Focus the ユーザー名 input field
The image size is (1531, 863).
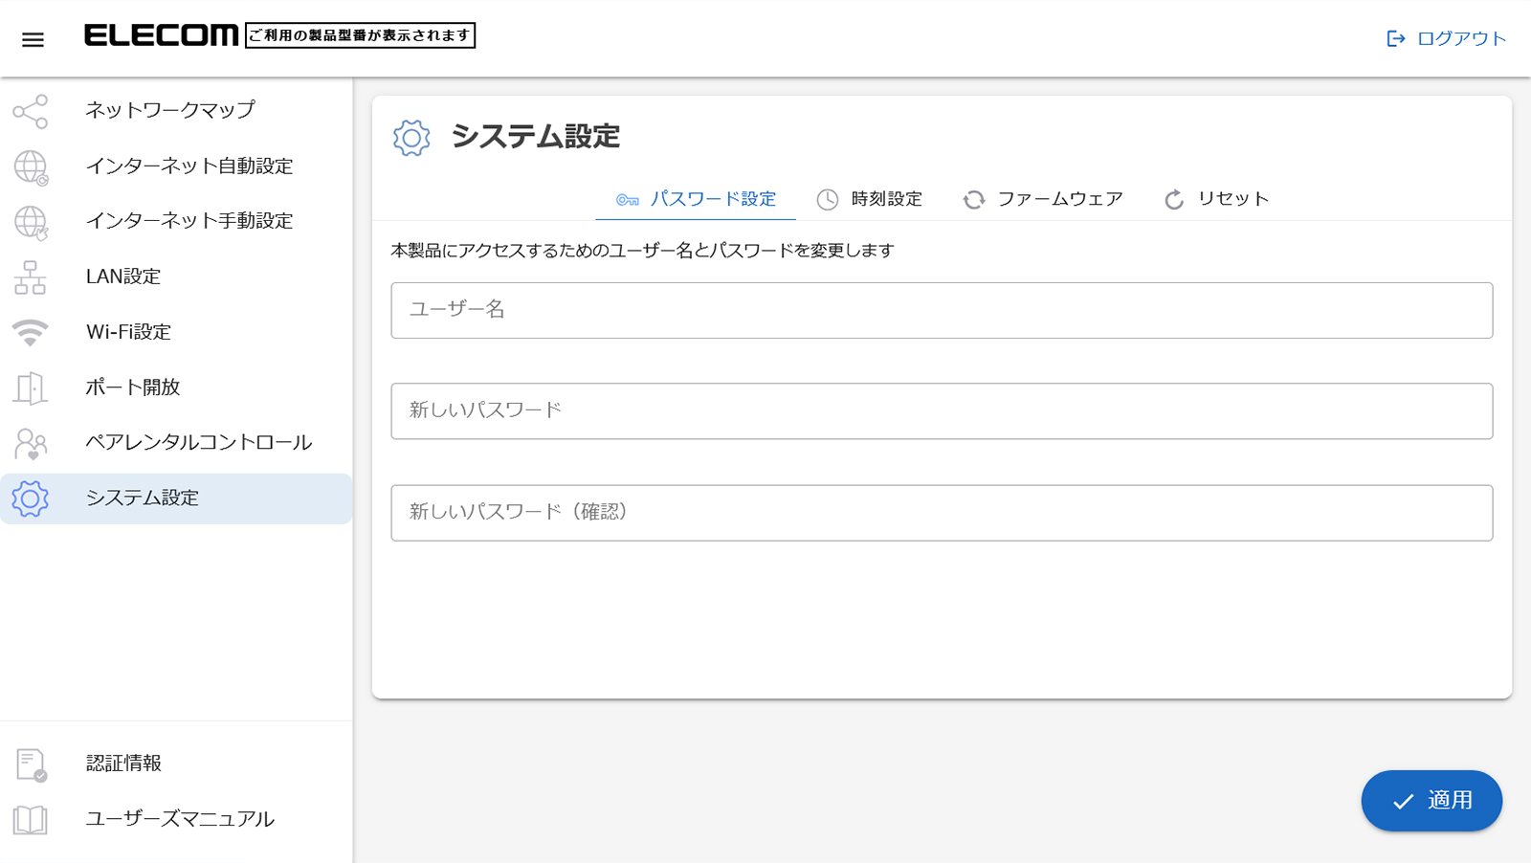click(x=942, y=310)
